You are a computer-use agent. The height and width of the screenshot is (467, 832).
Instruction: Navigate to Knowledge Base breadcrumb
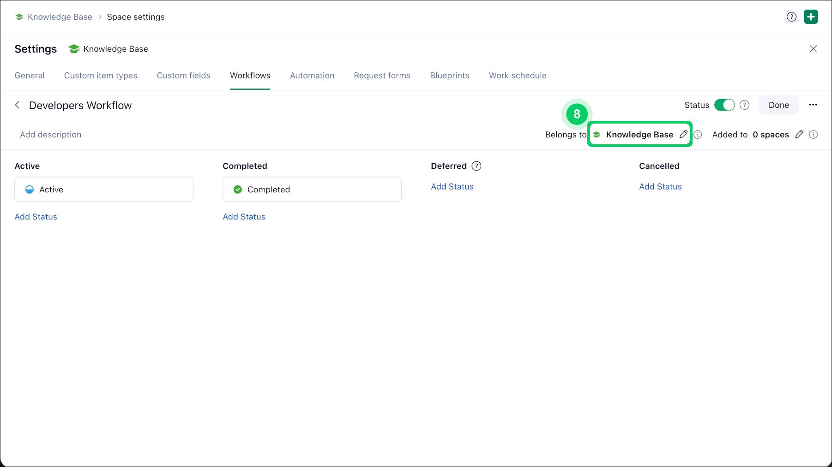60,17
